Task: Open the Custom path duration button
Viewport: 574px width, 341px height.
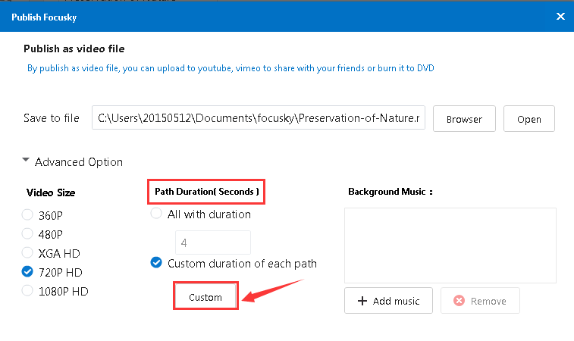Action: pyautogui.click(x=205, y=297)
